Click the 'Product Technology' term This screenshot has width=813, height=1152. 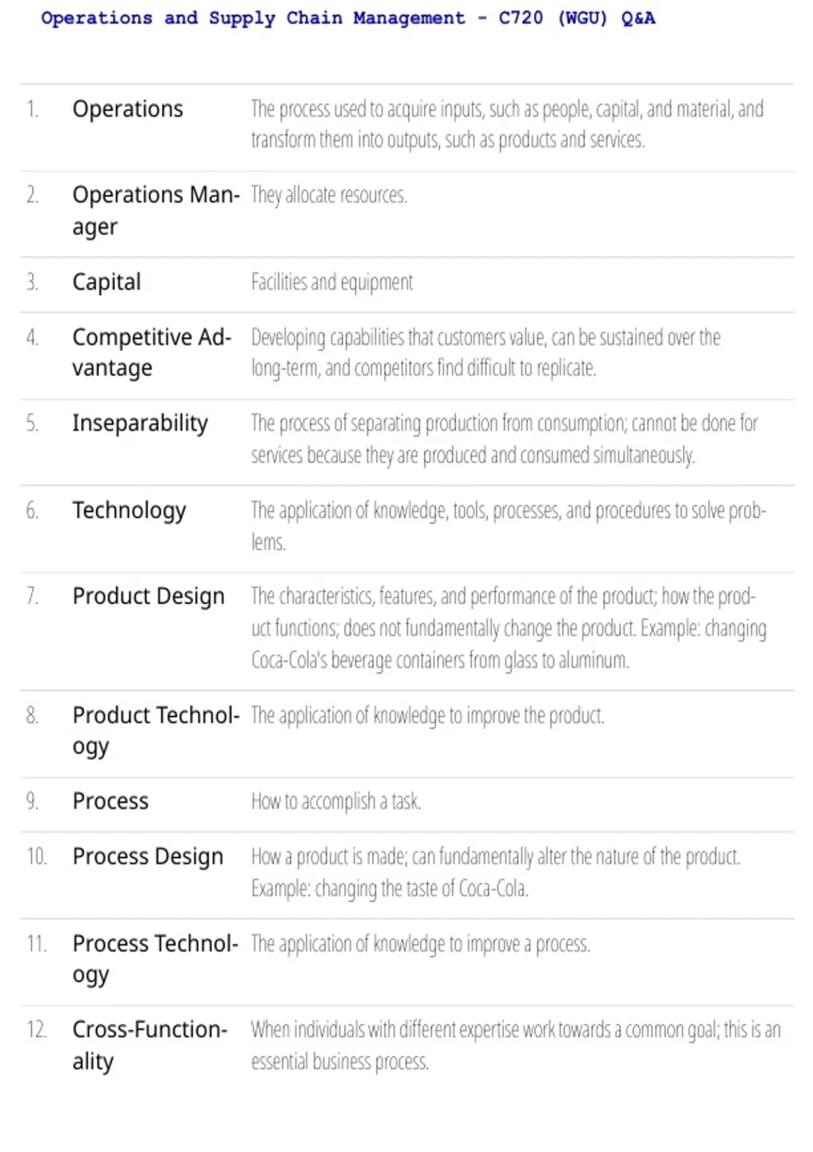click(156, 731)
